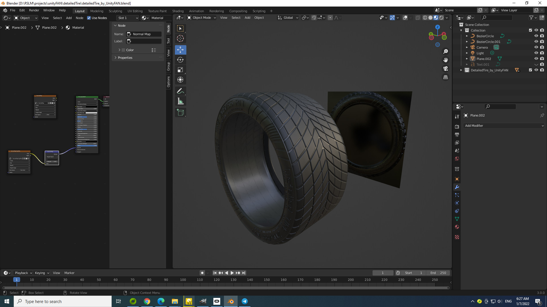Select the Rotate tool in the viewport toolbar
This screenshot has height=307, width=547.
[180, 60]
